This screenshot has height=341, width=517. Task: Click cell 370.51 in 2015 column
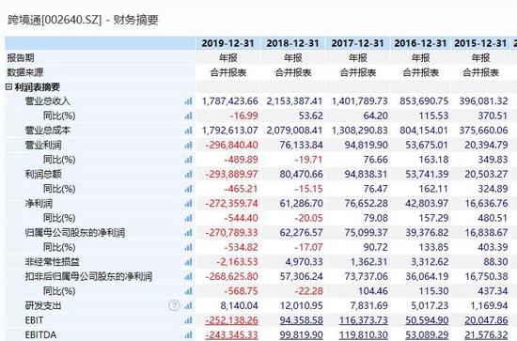(493, 116)
